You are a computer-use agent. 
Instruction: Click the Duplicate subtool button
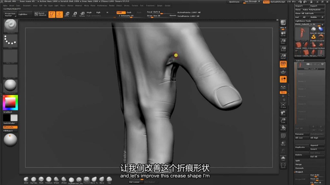(x=302, y=147)
